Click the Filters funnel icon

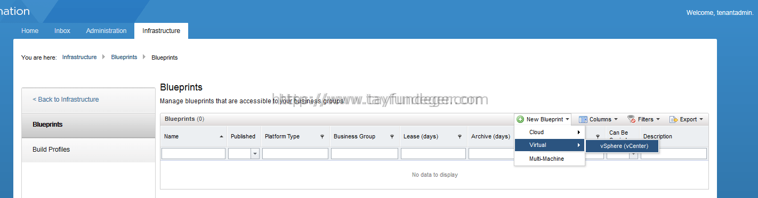click(x=631, y=119)
